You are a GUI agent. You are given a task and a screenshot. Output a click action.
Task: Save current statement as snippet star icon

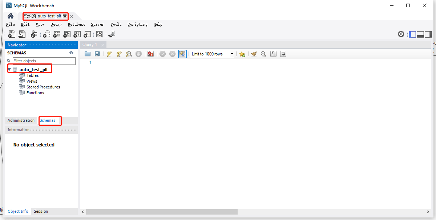pos(242,54)
